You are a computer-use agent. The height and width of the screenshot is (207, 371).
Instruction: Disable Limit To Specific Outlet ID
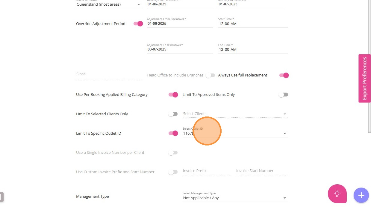pyautogui.click(x=173, y=133)
